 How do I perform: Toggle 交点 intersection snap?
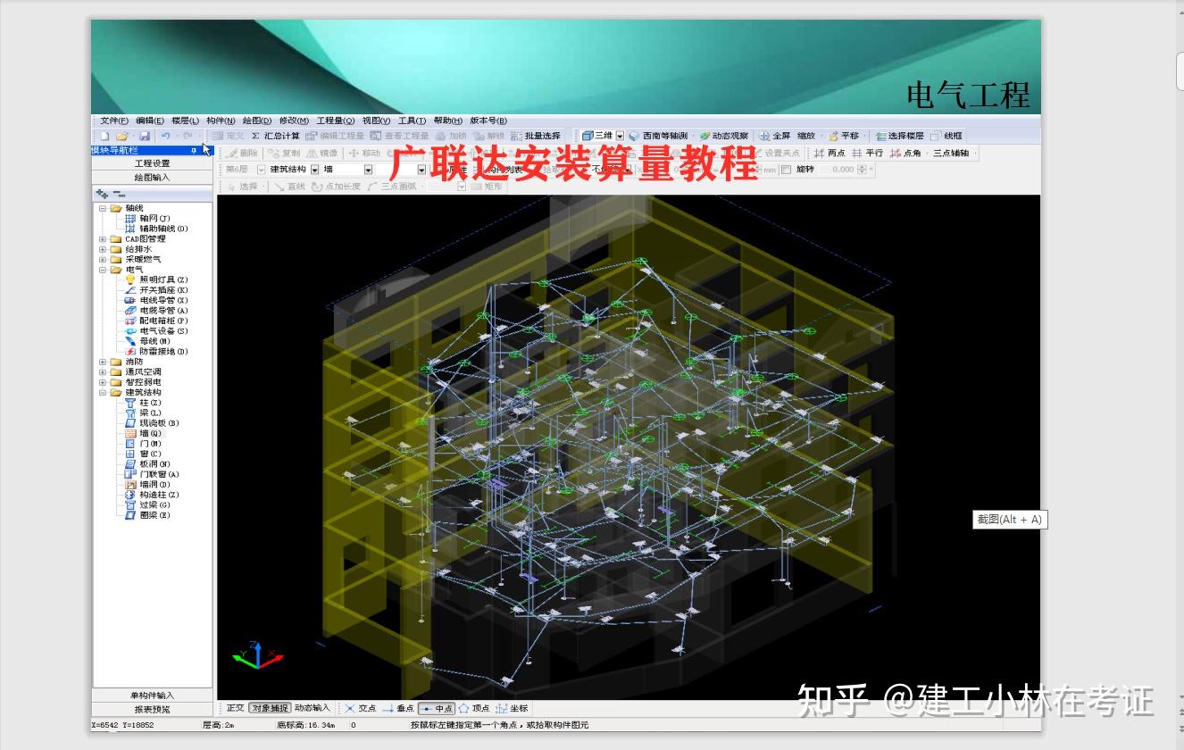click(x=361, y=708)
